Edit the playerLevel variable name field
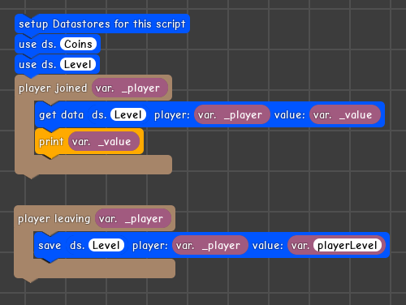Viewport: 406px width, 305px height. 348,245
